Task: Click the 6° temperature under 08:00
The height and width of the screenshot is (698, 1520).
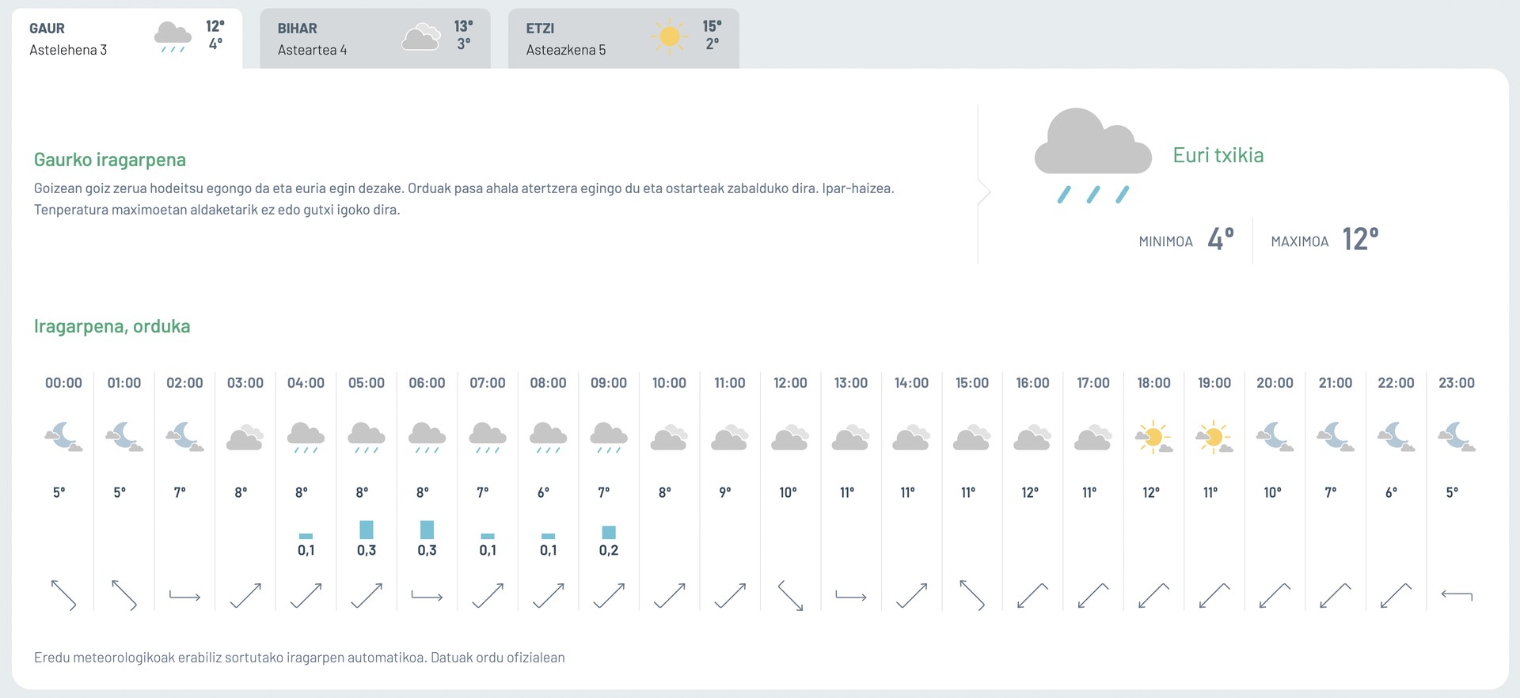Action: point(543,492)
